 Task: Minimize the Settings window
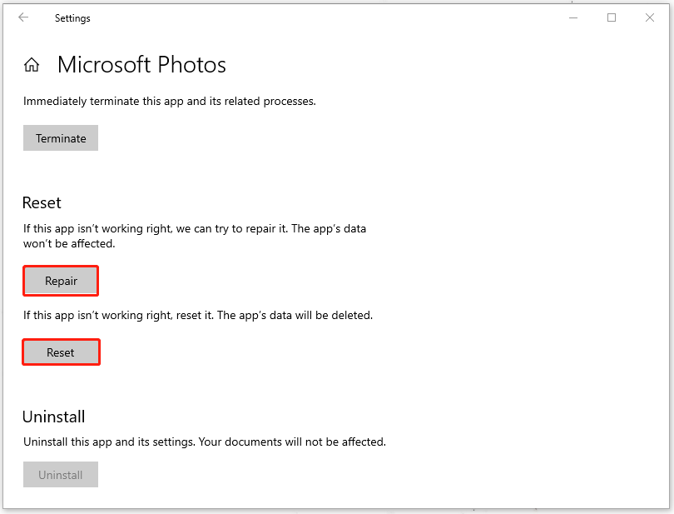point(574,17)
